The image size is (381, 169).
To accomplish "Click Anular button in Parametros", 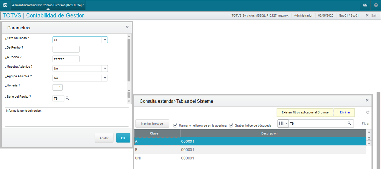I will (104, 138).
